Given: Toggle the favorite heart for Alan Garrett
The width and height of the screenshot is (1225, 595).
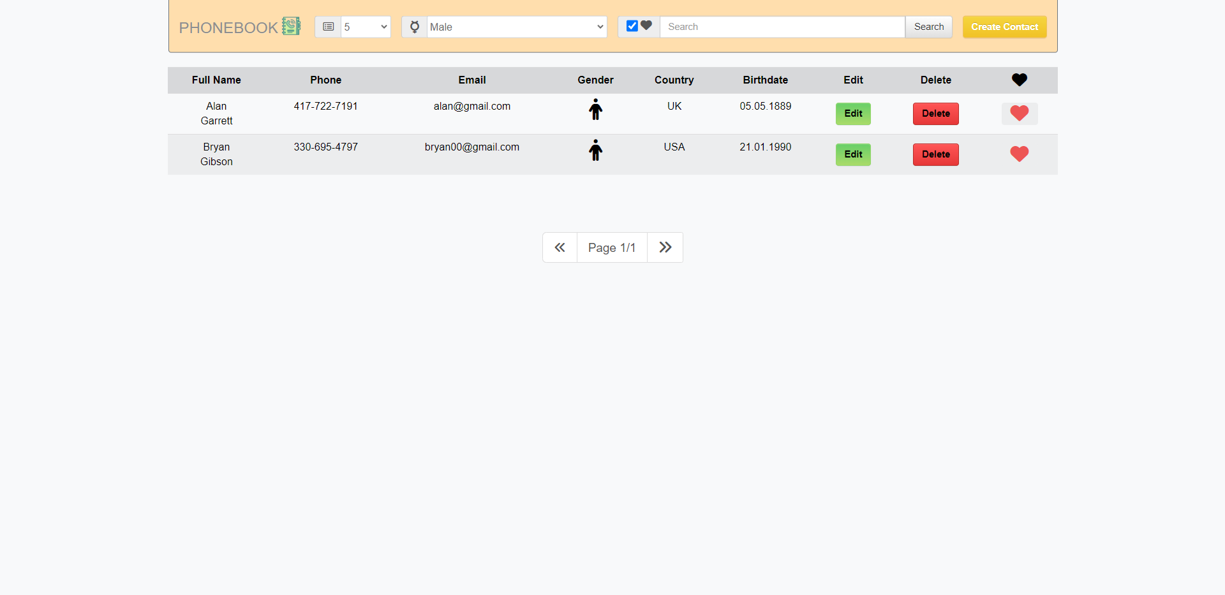Looking at the screenshot, I should point(1019,114).
